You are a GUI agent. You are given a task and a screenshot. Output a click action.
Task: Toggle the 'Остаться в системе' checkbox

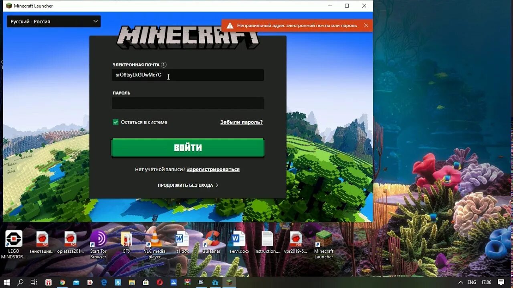tap(115, 122)
